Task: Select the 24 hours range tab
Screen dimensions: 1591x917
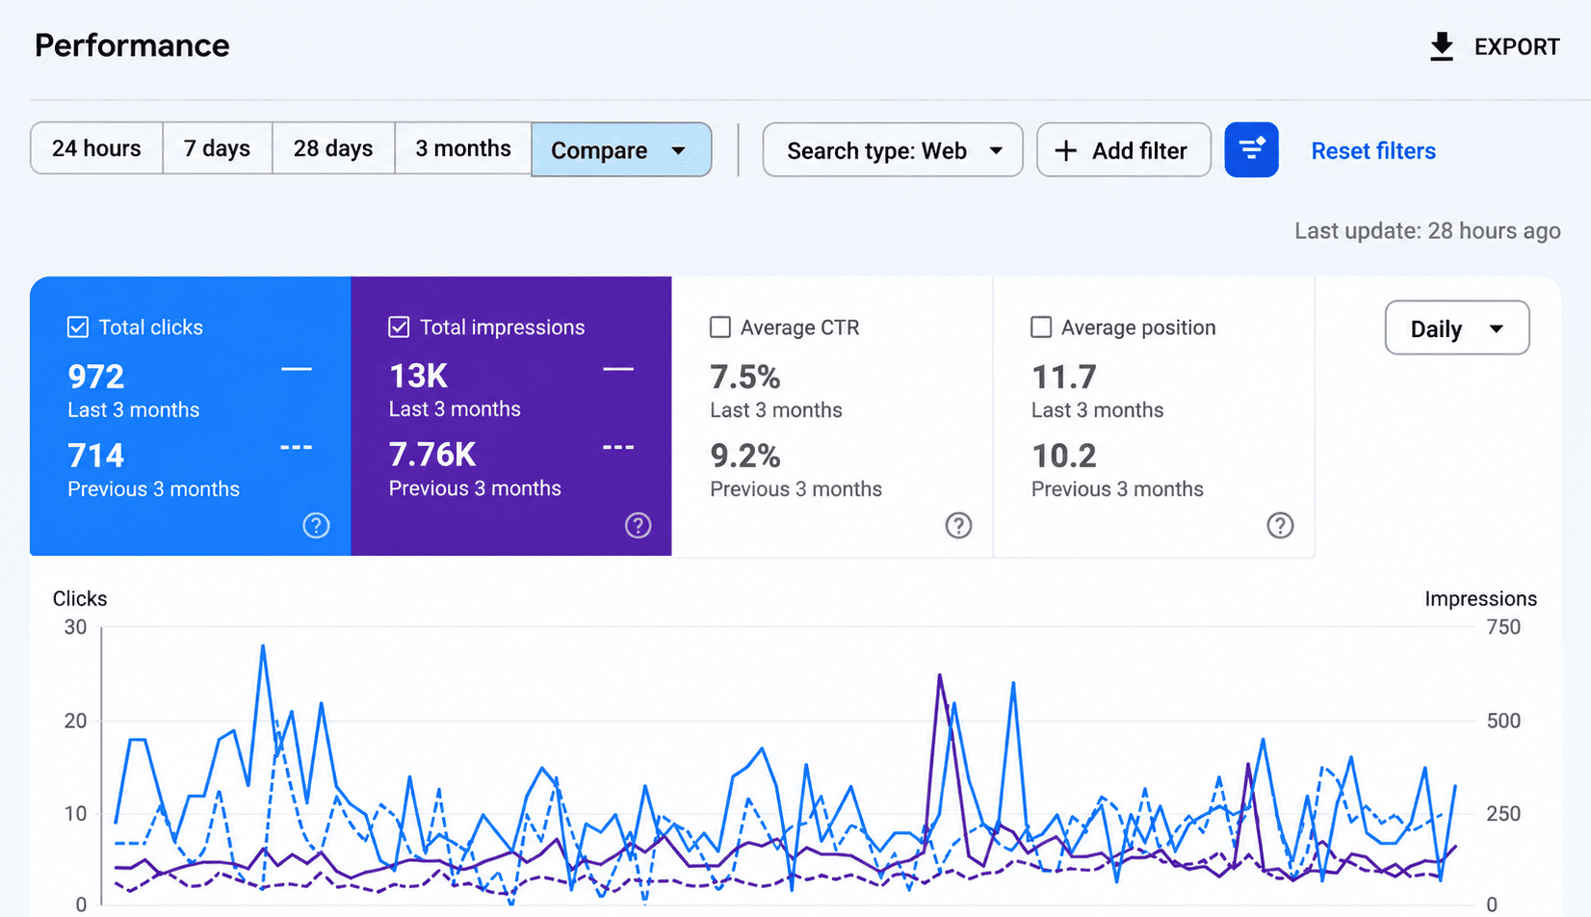Action: coord(96,148)
